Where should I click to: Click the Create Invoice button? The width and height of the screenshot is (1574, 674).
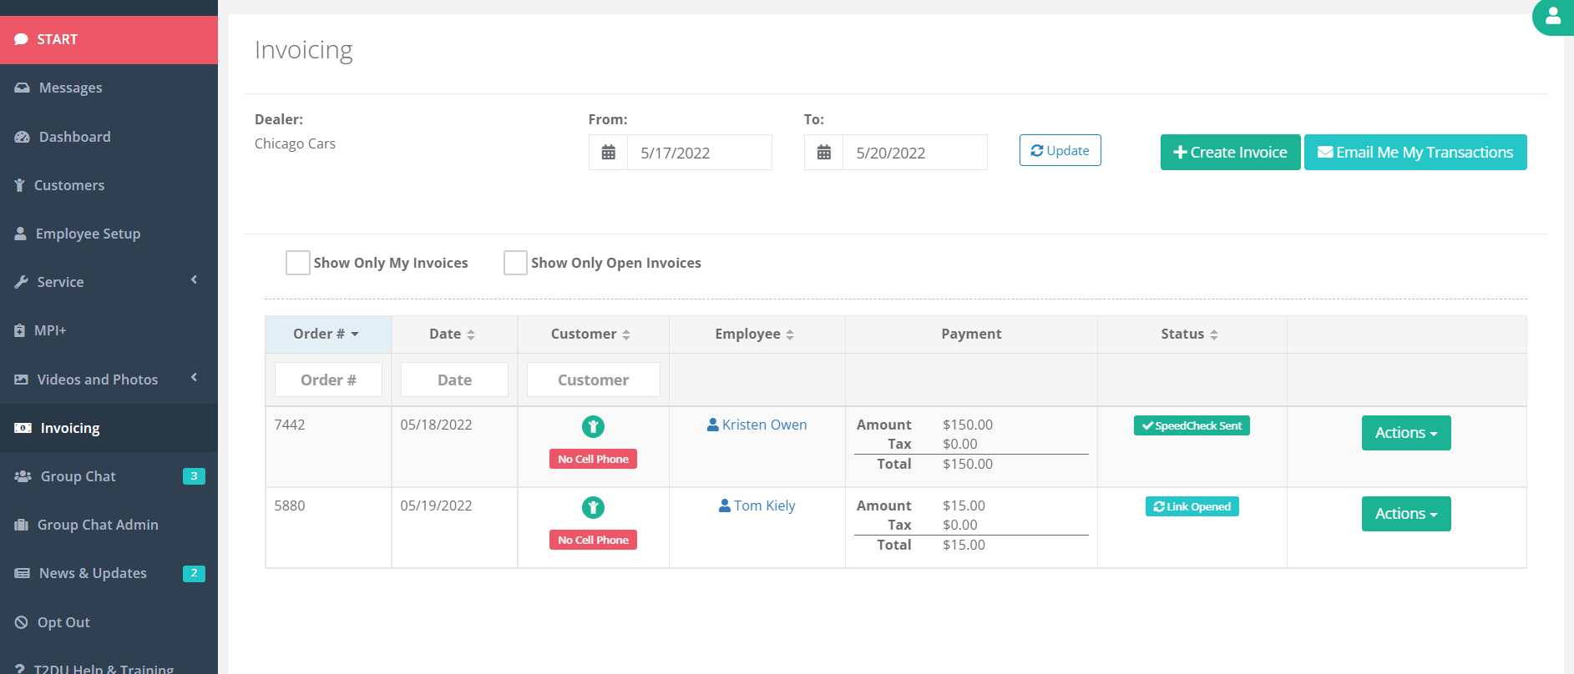pyautogui.click(x=1230, y=153)
